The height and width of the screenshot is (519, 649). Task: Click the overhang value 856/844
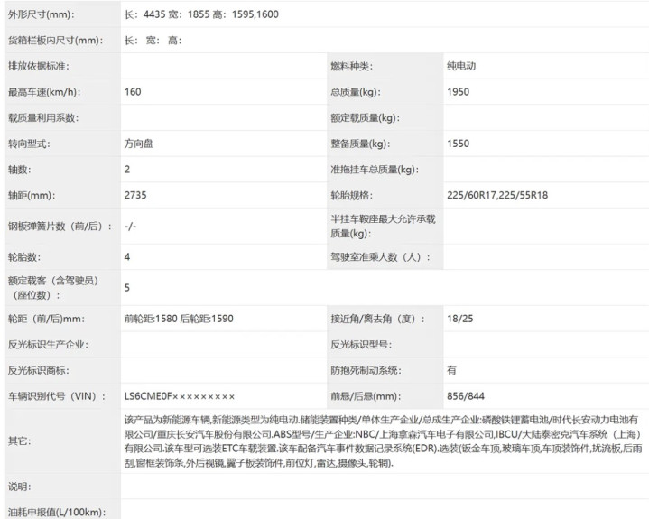[x=465, y=396]
